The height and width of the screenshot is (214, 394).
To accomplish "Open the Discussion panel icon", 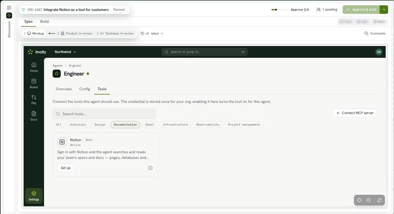I will coord(9,15).
